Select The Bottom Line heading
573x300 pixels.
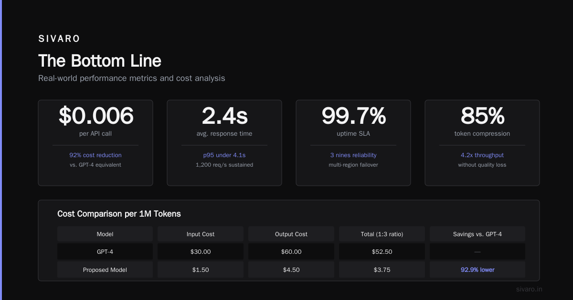coord(100,61)
